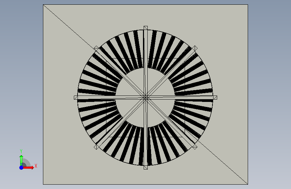Pick the square end cap at the horizontal crossbar's left end

coord(76,98)
